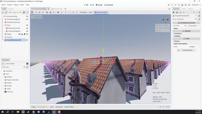Open the Debug menu
Screen dimensions: 202x114
(x=16, y=5)
